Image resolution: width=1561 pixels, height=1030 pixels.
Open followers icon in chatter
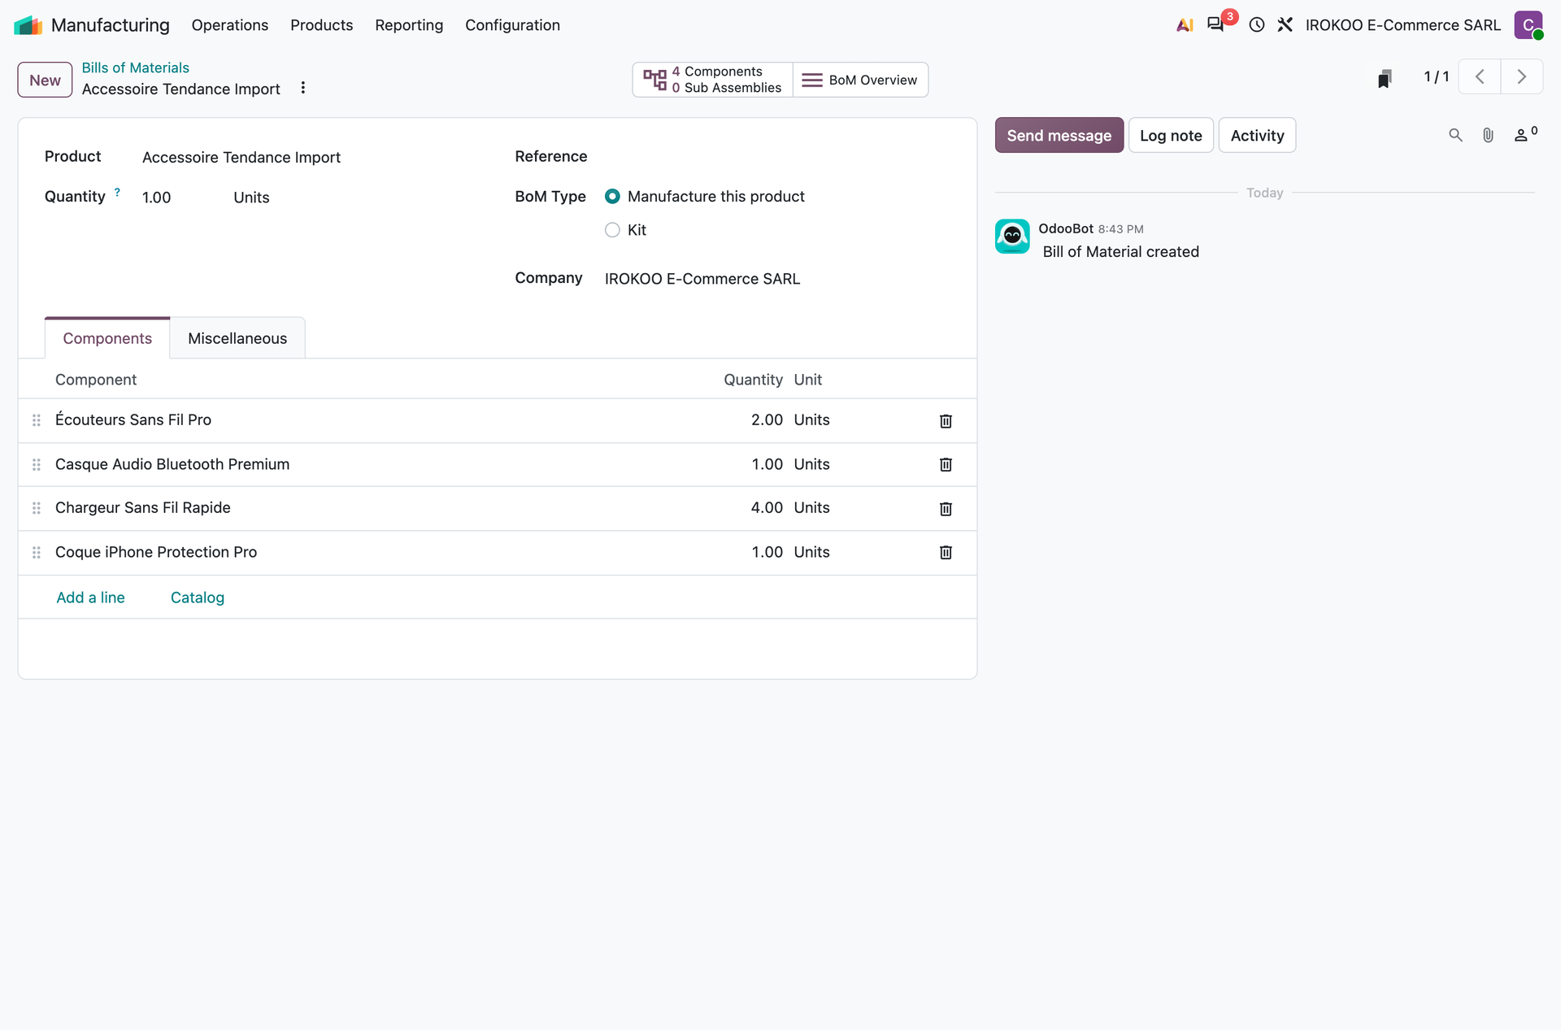pyautogui.click(x=1525, y=135)
